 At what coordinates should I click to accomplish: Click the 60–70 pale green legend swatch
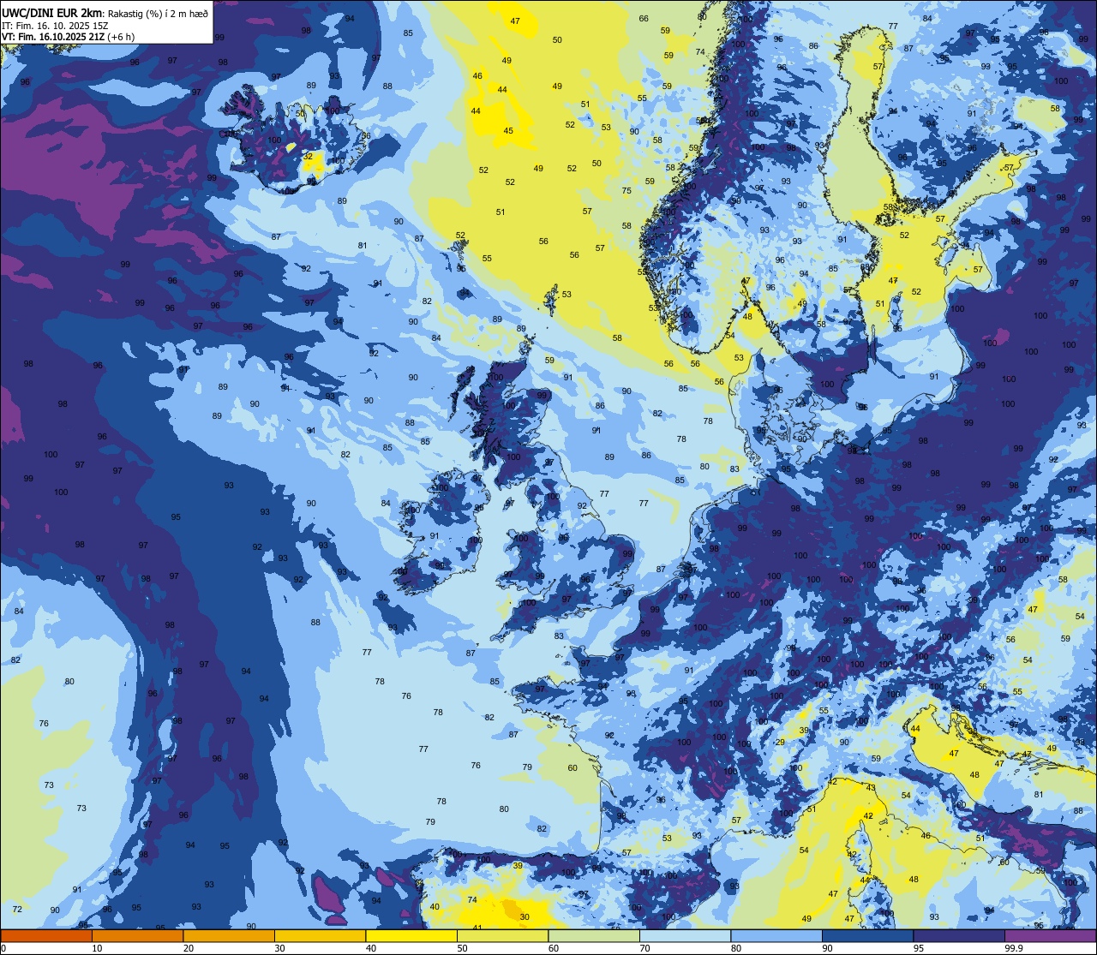(594, 936)
